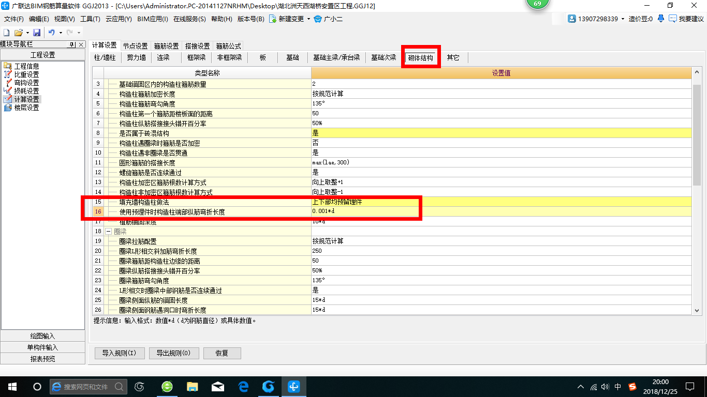Select the 砌体结构 component tab
Viewport: 707px width, 397px height.
click(421, 57)
